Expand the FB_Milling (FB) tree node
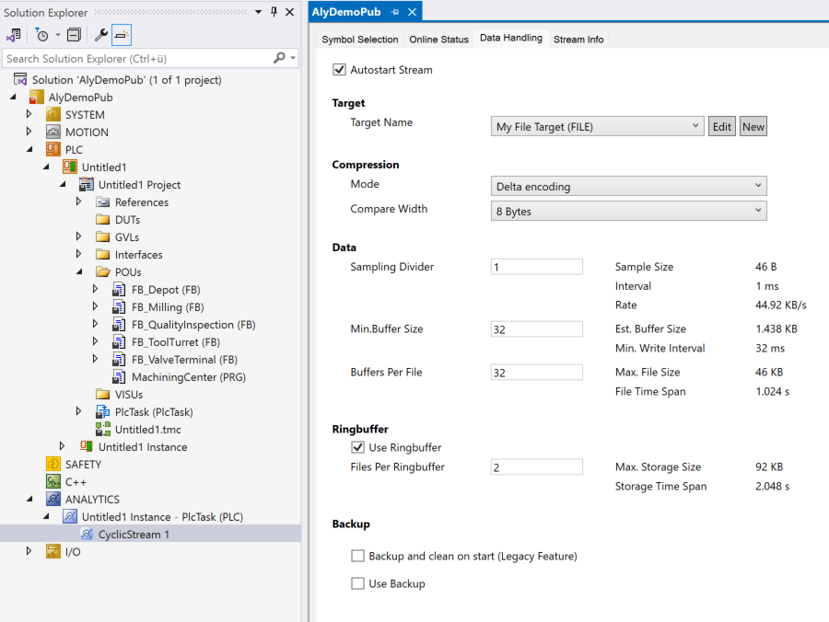Image resolution: width=829 pixels, height=622 pixels. (x=95, y=307)
